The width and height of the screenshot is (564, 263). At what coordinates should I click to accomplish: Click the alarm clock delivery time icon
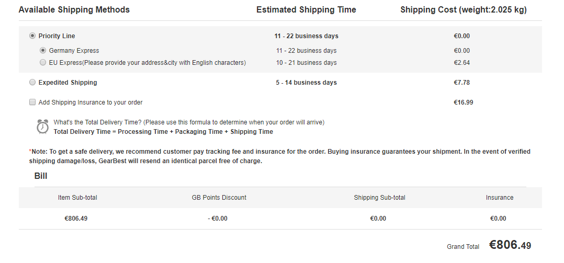43,127
